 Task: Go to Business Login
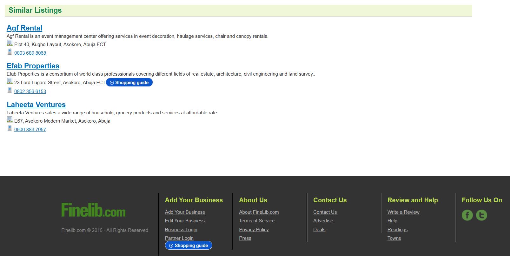pos(181,230)
